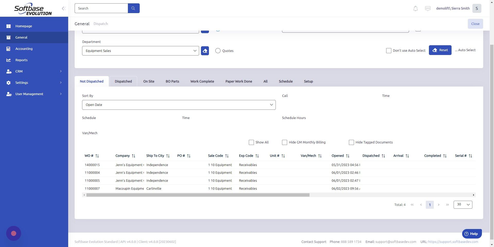Open the Sort By dropdown showing Open Date

179,105
